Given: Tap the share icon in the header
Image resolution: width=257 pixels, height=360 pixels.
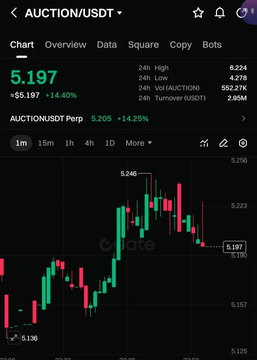Looking at the screenshot, I should (x=242, y=13).
